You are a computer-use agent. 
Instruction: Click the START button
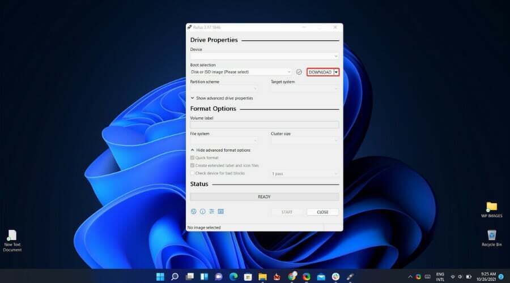pos(287,212)
